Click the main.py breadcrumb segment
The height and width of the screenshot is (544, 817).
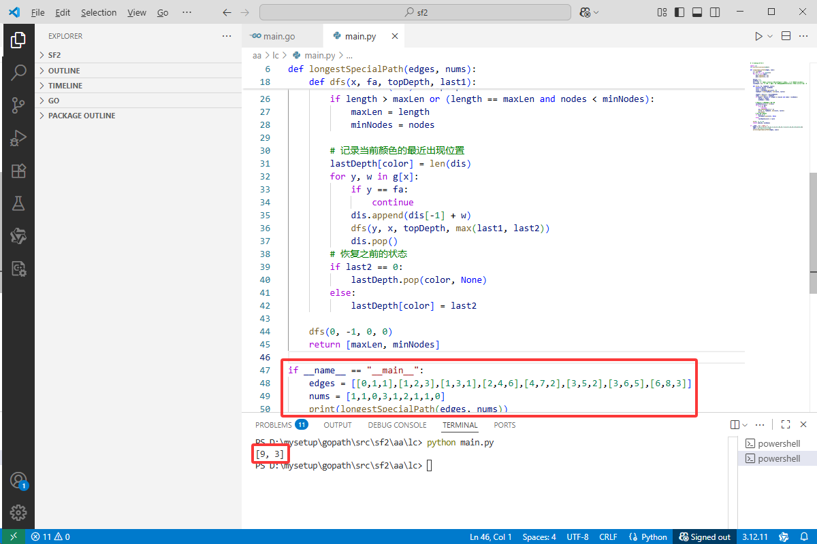click(x=314, y=56)
